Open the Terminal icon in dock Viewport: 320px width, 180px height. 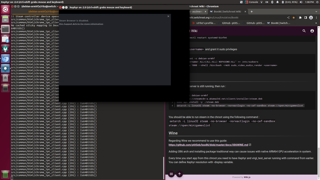(5, 29)
